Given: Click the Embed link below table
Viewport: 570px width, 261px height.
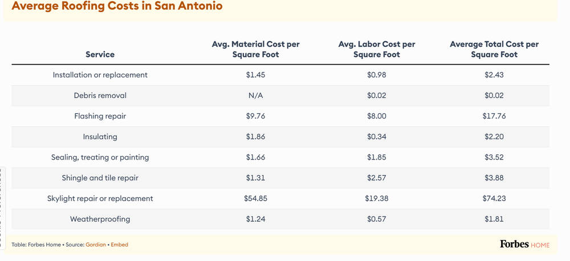Looking at the screenshot, I should pos(119,244).
